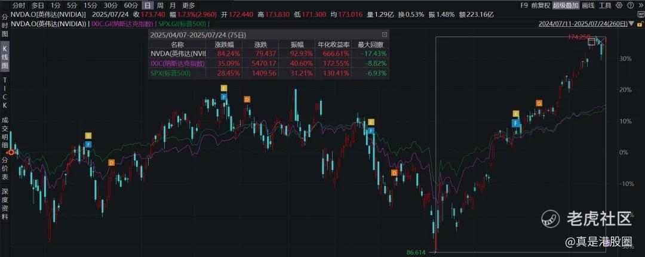Click the E marker at the 20% peak
The height and width of the screenshot is (257, 645).
(x=224, y=88)
